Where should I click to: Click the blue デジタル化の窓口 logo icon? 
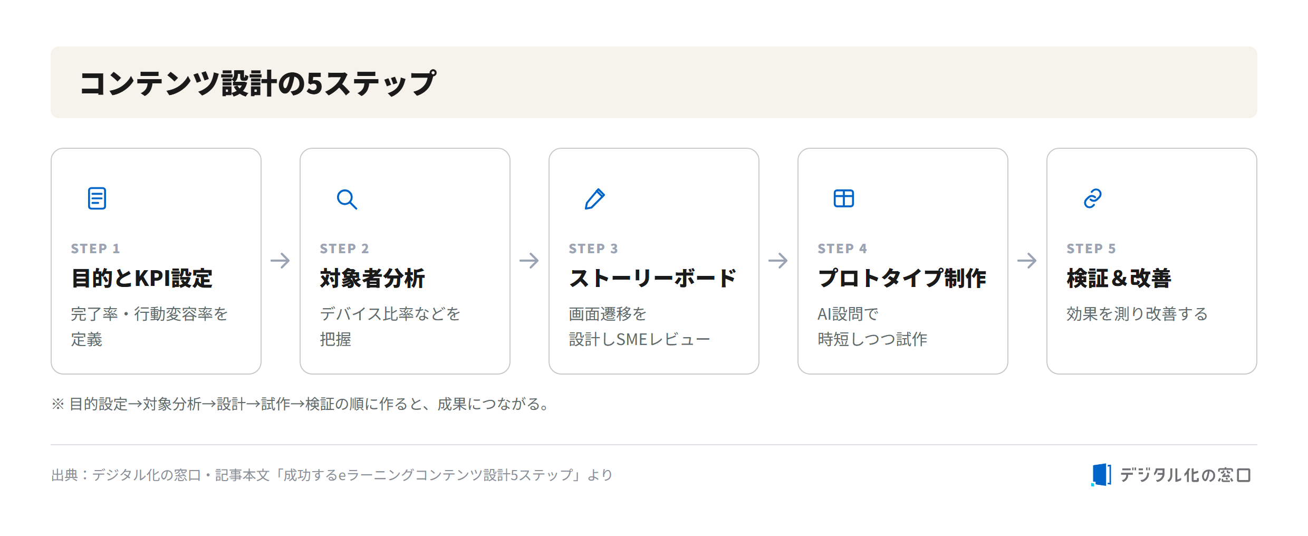(x=1101, y=475)
